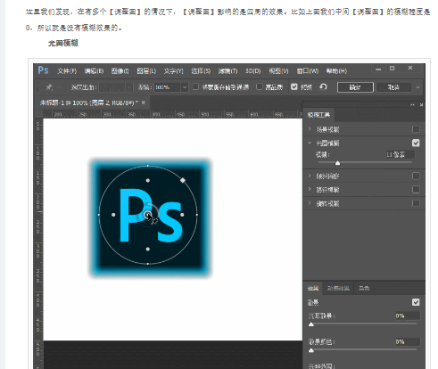Open the options bar overflow arrow after cancel

click(x=417, y=87)
